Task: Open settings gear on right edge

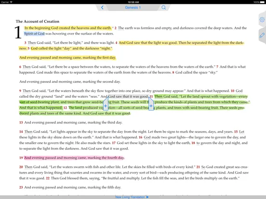Action: [262, 20]
